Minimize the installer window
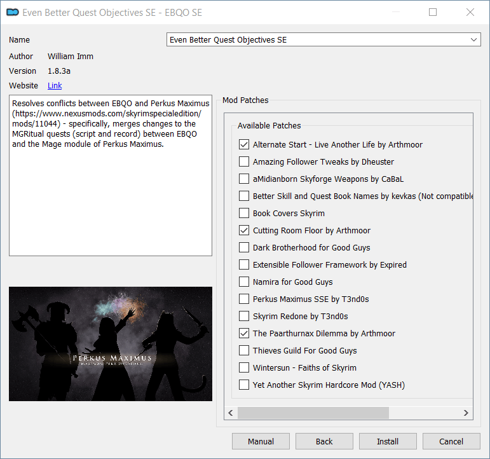Viewport: 490px width, 459px height. [396, 12]
